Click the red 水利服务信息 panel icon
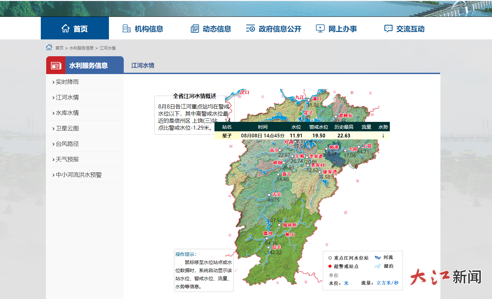The height and width of the screenshot is (299, 492). (x=56, y=66)
